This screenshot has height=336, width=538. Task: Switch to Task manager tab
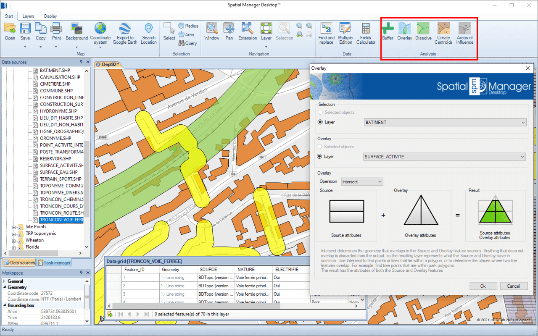point(55,263)
